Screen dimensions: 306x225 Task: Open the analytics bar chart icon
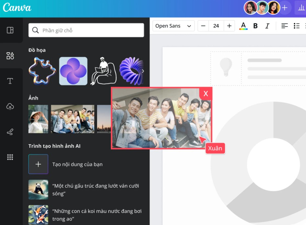pyautogui.click(x=301, y=8)
